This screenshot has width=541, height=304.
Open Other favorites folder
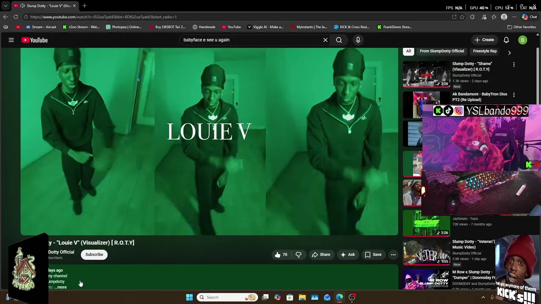click(x=522, y=27)
